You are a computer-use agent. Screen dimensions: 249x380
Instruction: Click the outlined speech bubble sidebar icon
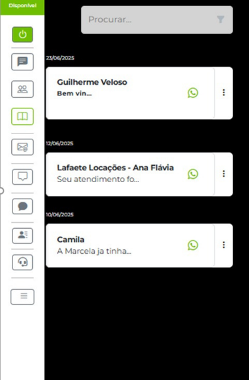click(22, 177)
